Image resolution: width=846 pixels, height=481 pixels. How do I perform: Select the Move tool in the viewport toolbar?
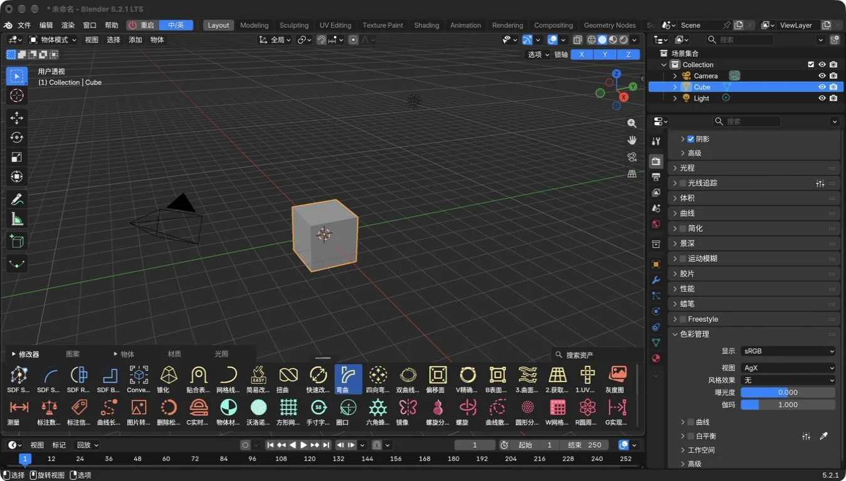point(17,118)
